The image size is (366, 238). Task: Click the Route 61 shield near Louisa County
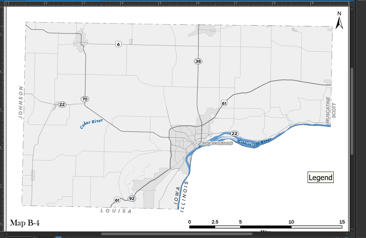(x=117, y=200)
